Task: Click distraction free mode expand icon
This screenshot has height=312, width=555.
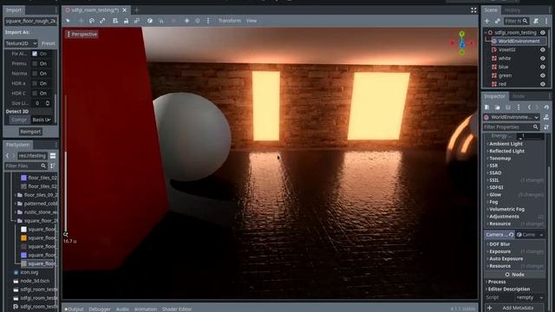Action: pyautogui.click(x=473, y=10)
